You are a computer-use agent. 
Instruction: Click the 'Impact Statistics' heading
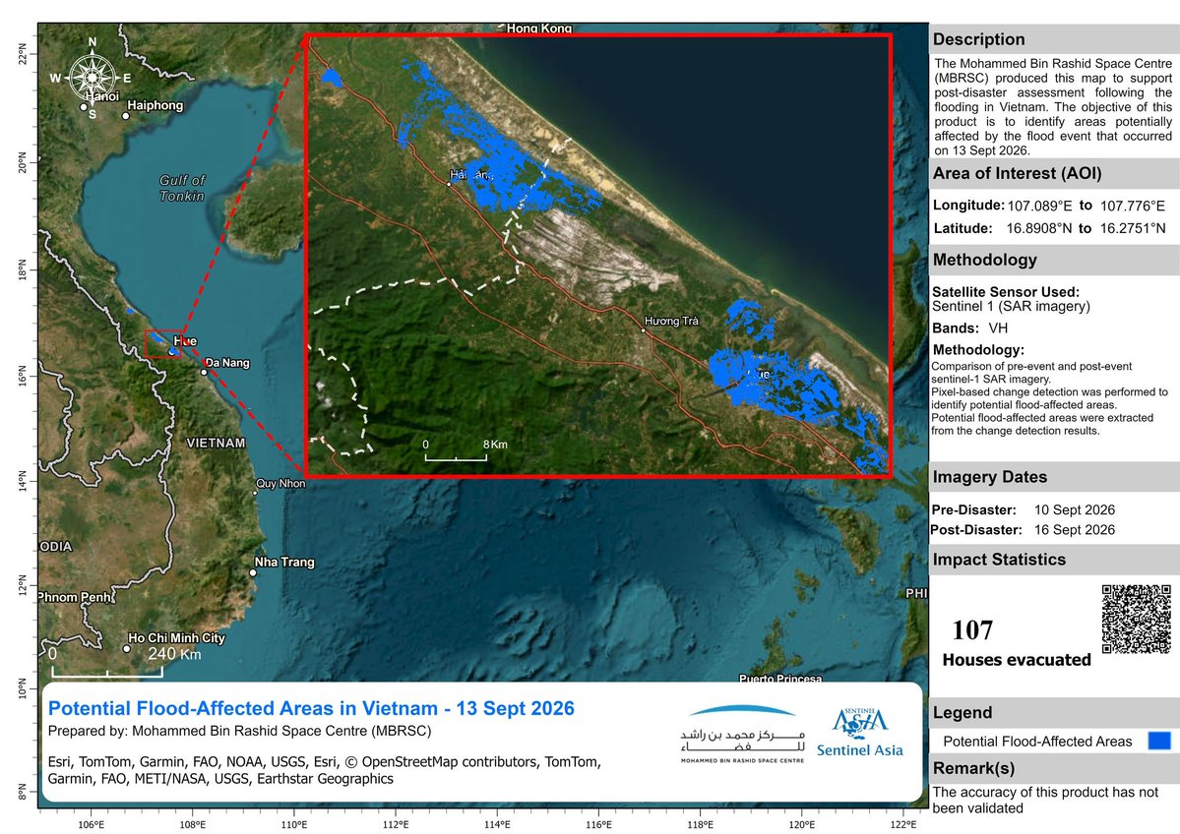(999, 560)
